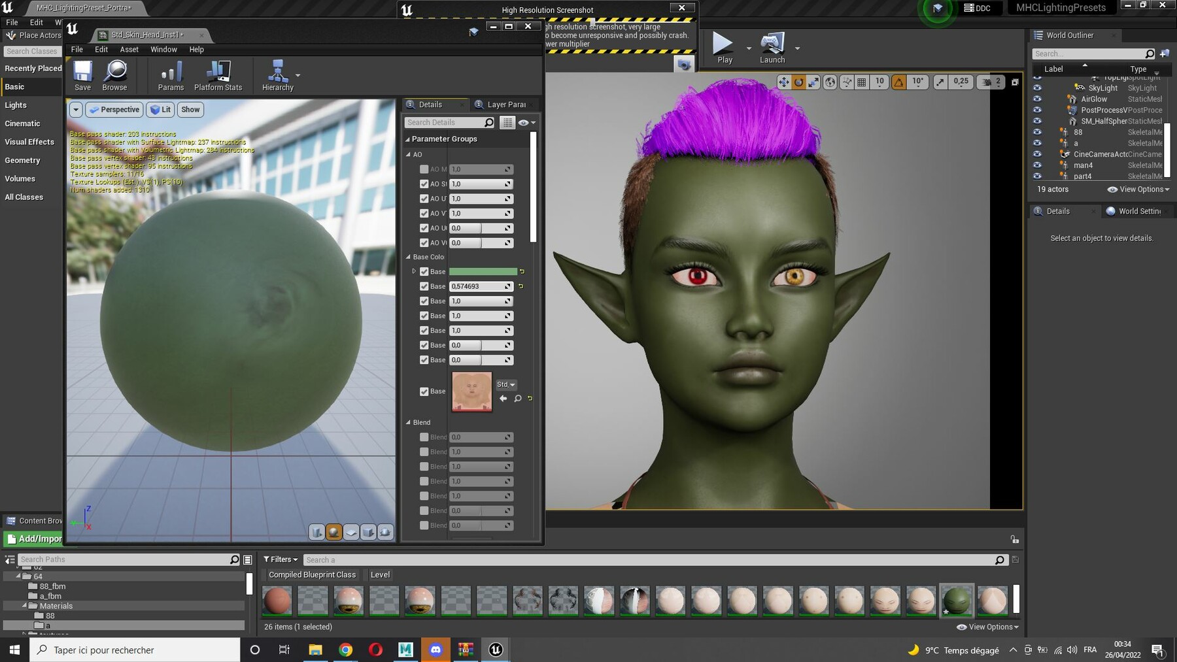Set preview mesh to sphere
Viewport: 1177px width, 662px height.
point(334,533)
